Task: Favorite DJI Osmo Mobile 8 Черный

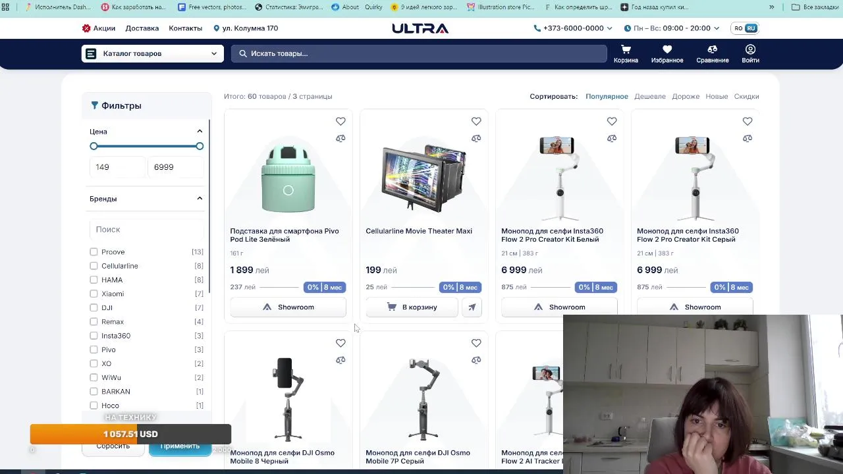Action: [340, 343]
